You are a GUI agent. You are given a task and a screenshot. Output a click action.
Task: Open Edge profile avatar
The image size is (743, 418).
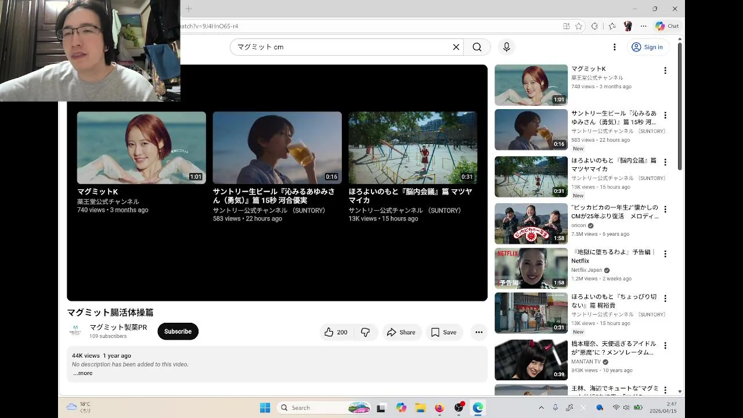click(x=627, y=26)
